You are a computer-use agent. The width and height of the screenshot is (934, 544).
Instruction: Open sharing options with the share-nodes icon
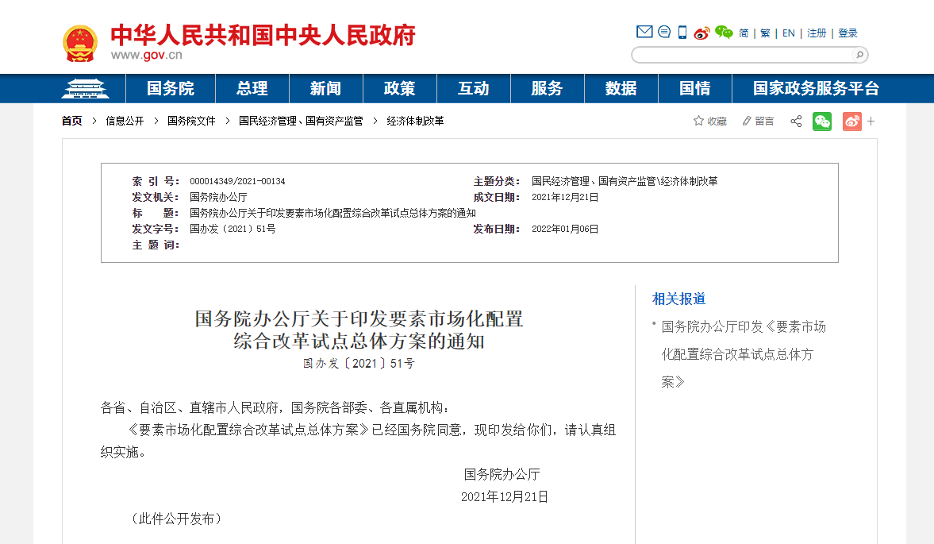[x=795, y=121]
